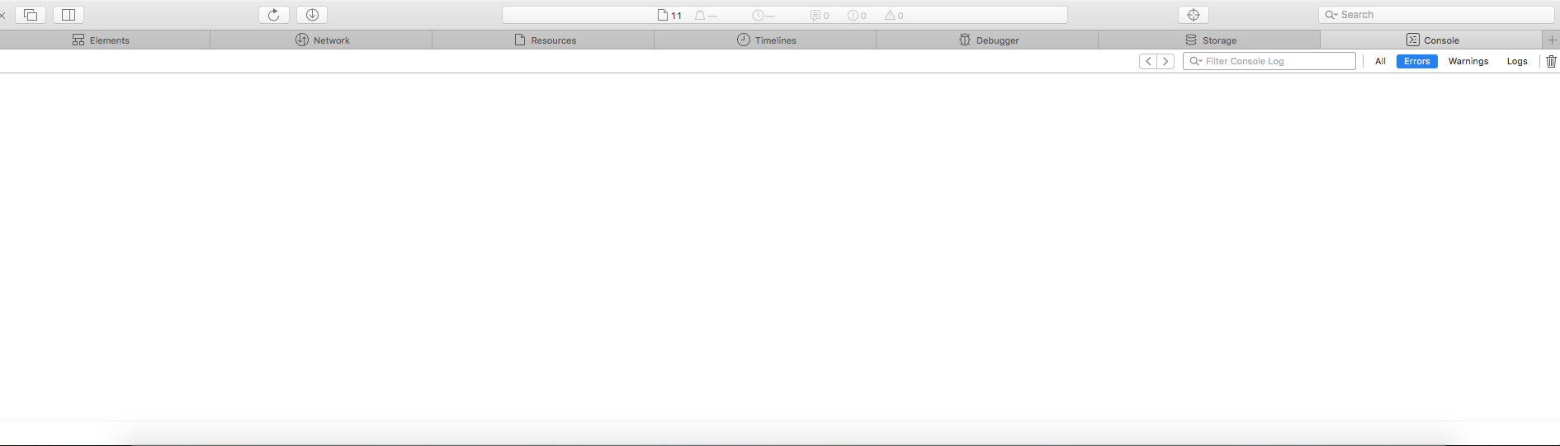Image resolution: width=1560 pixels, height=446 pixels.
Task: Click the warning triangle count indicator
Action: pyautogui.click(x=894, y=16)
